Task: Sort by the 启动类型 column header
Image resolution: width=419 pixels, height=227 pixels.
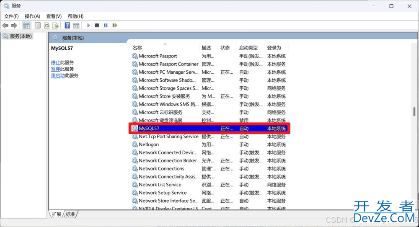Action: (248, 48)
